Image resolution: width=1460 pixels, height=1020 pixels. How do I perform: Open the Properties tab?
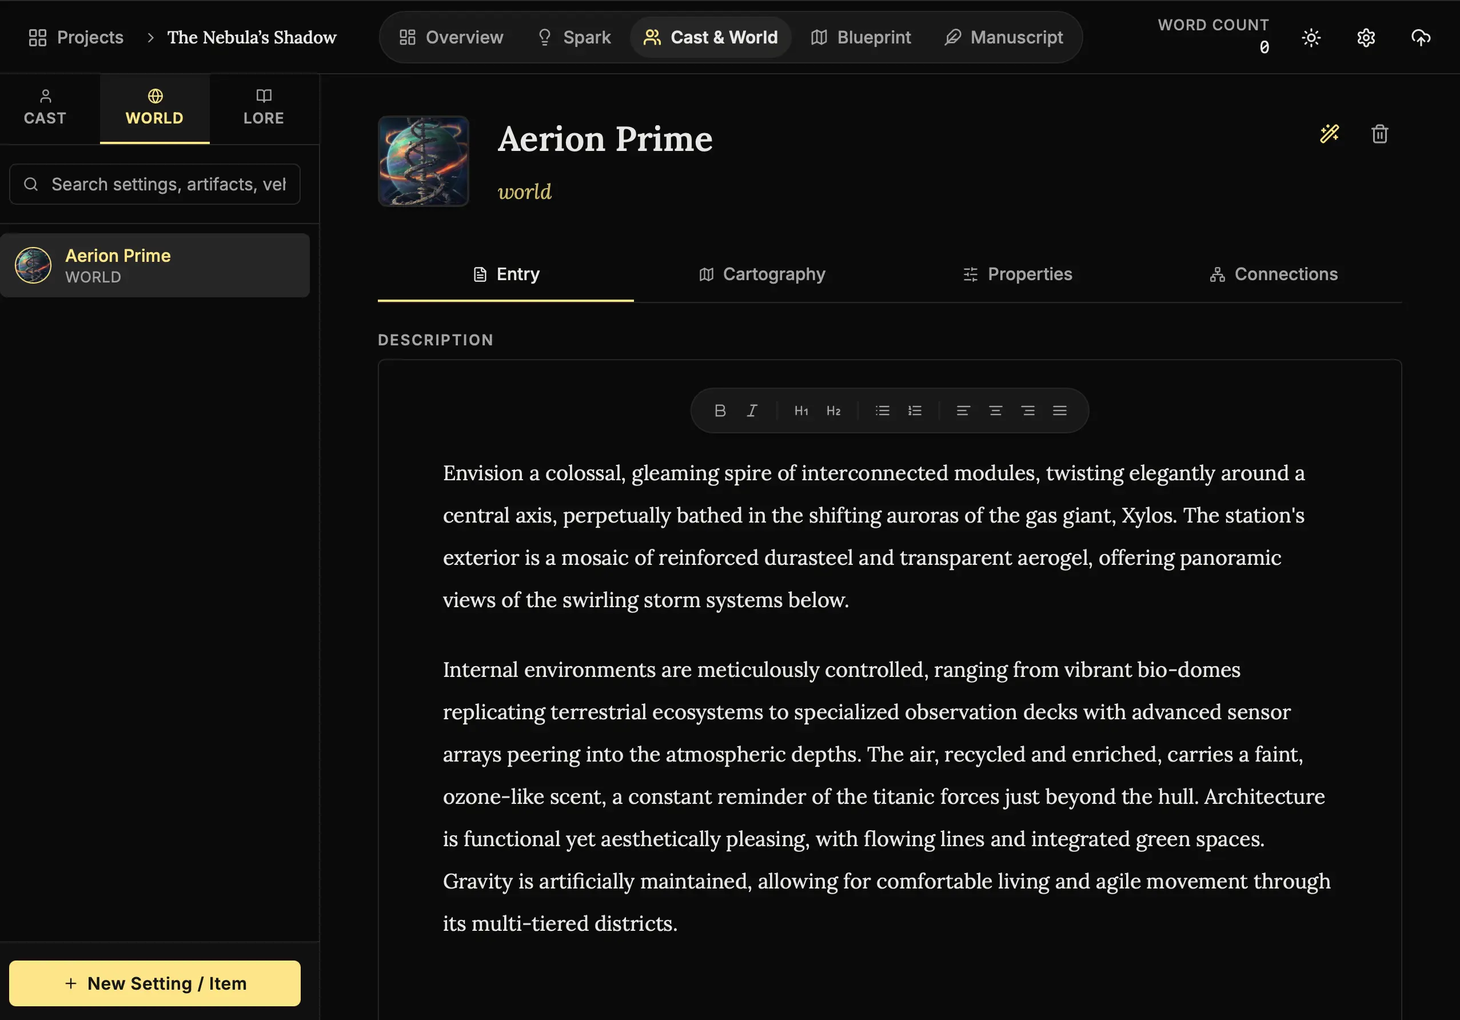(1018, 274)
